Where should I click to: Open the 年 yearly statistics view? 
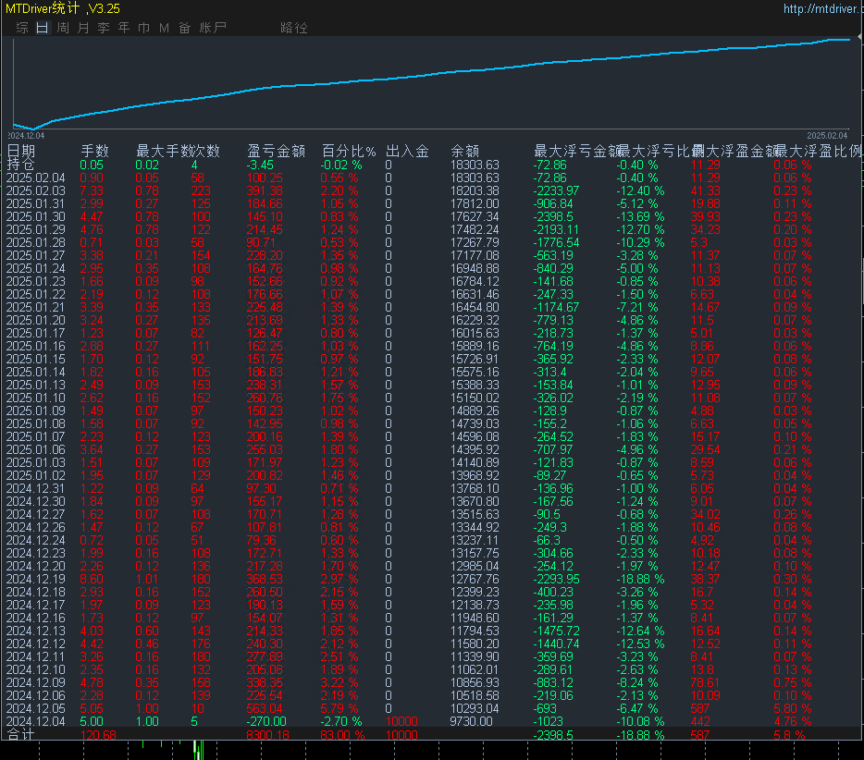click(x=122, y=28)
